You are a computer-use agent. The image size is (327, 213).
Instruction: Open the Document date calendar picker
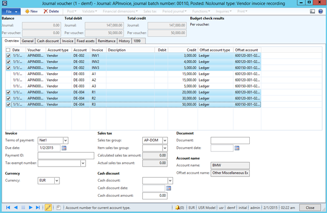[236, 148]
